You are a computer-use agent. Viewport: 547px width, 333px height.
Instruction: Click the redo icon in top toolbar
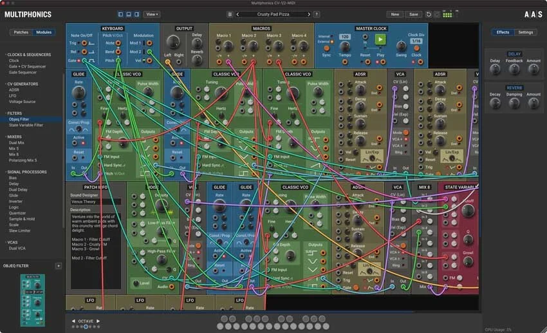(437, 14)
